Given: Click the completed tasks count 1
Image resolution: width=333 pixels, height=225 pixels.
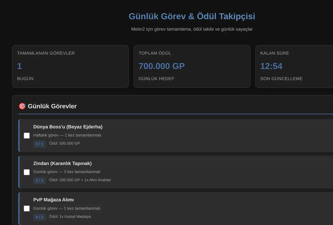Looking at the screenshot, I should (19, 66).
